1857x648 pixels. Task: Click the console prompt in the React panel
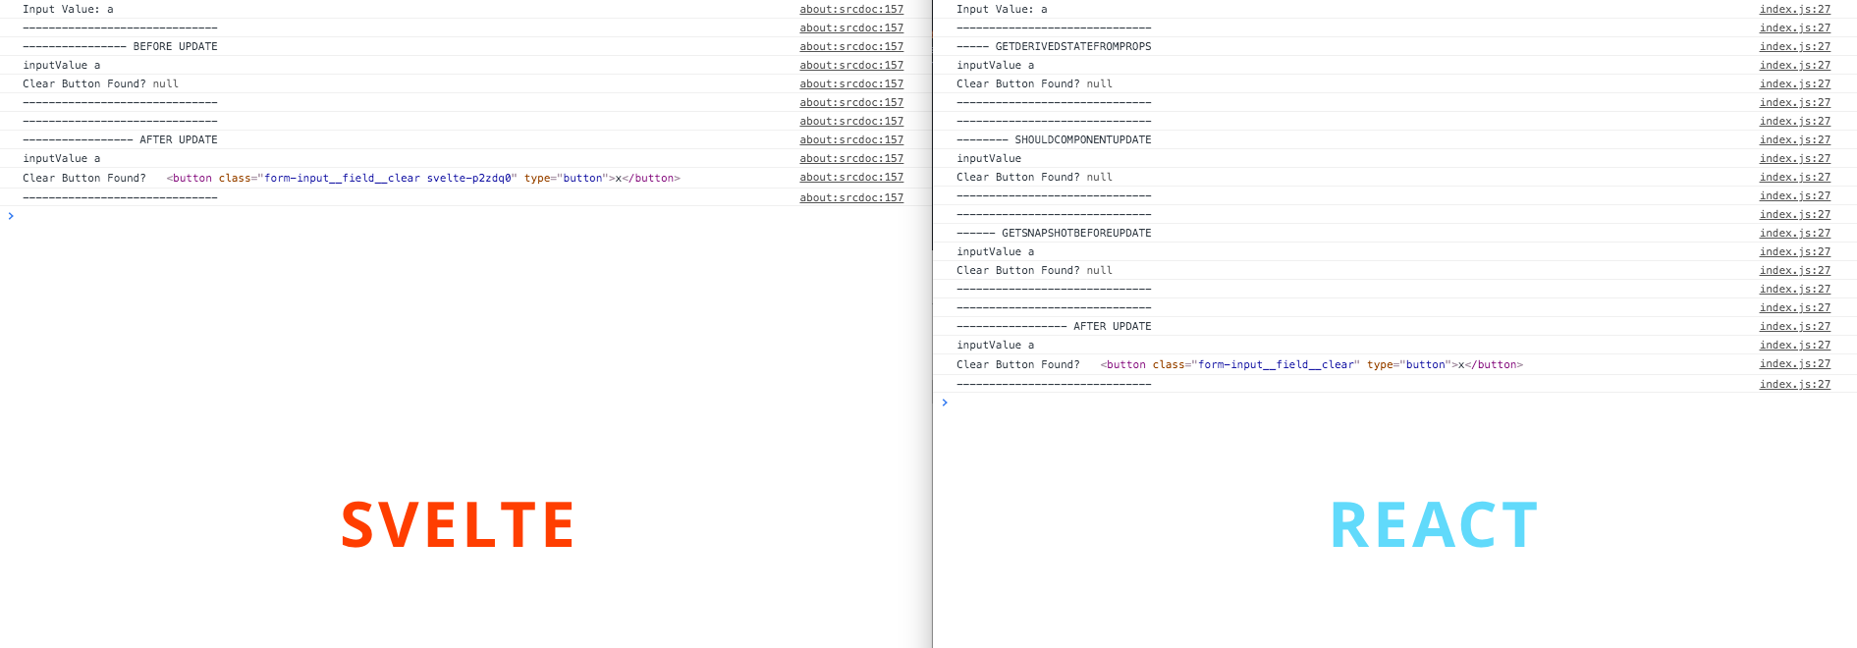pos(945,403)
